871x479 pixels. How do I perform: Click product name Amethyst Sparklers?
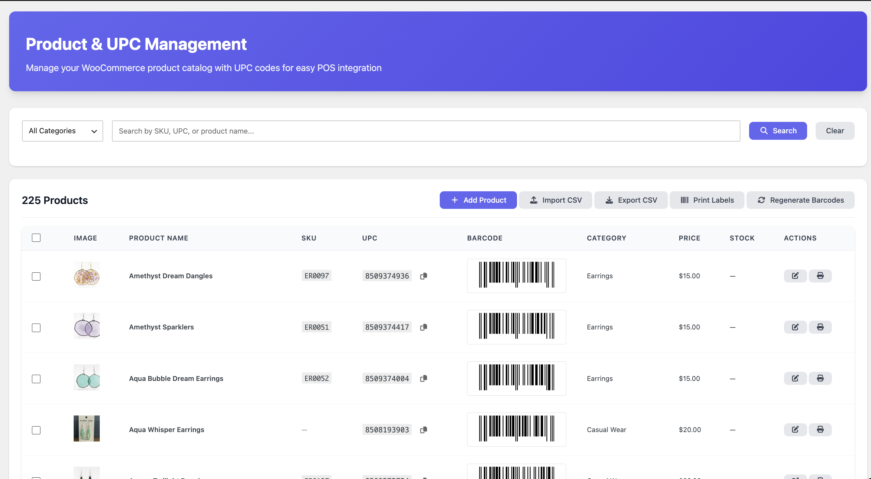(161, 327)
